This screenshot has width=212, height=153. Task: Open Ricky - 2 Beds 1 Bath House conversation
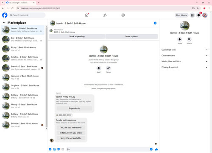[23, 49]
